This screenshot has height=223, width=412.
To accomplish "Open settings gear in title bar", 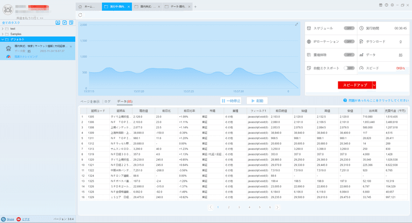I will pos(392,5).
